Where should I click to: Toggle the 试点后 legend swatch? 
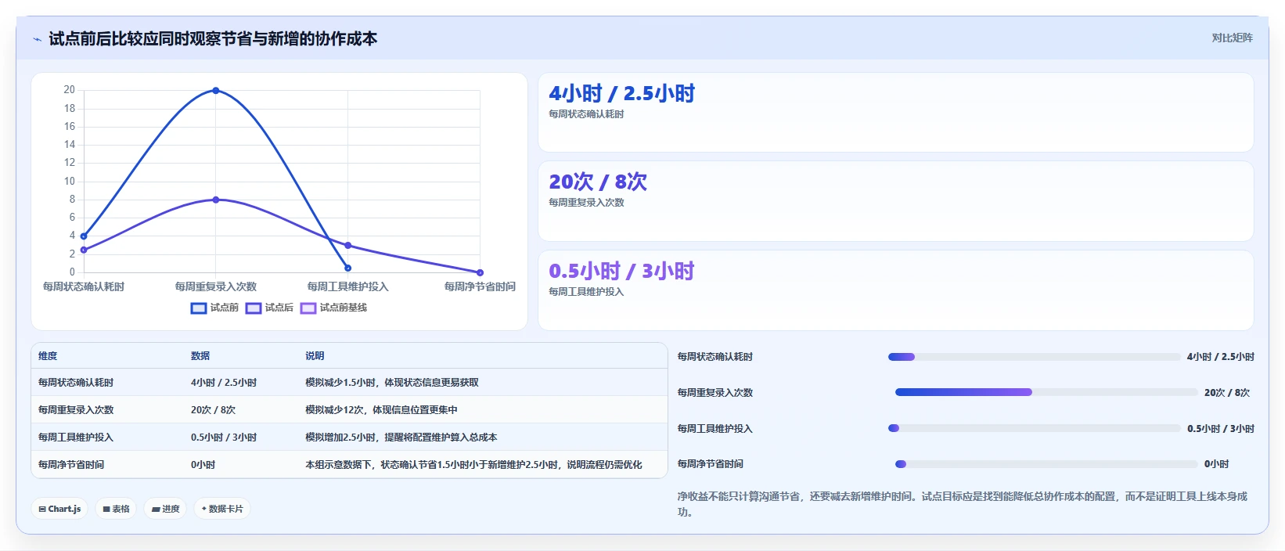[254, 308]
